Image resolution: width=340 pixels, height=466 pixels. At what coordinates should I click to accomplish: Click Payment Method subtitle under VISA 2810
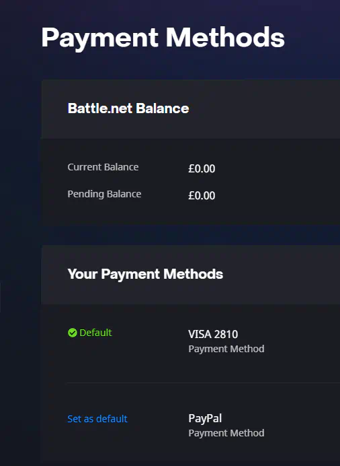(x=226, y=349)
